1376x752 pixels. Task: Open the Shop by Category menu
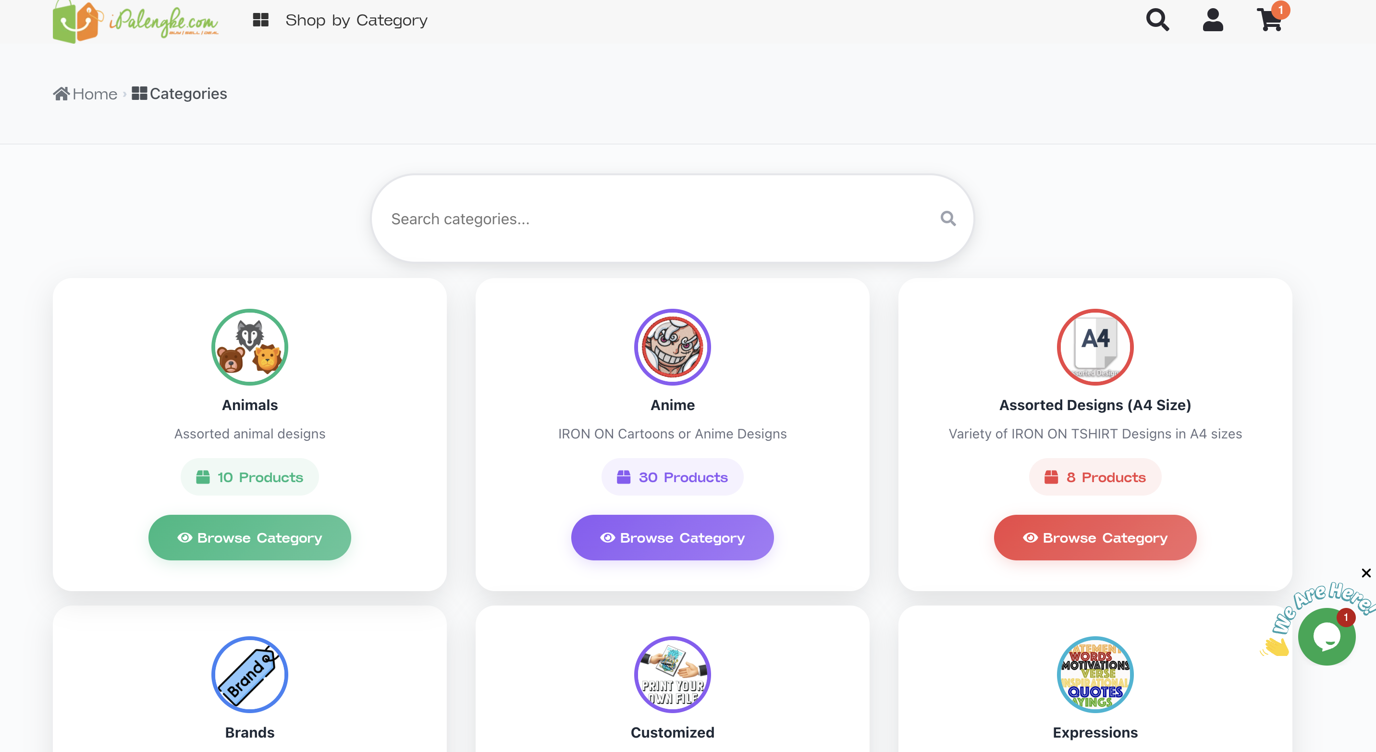point(356,20)
